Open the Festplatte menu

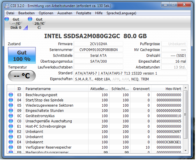tap(84, 13)
